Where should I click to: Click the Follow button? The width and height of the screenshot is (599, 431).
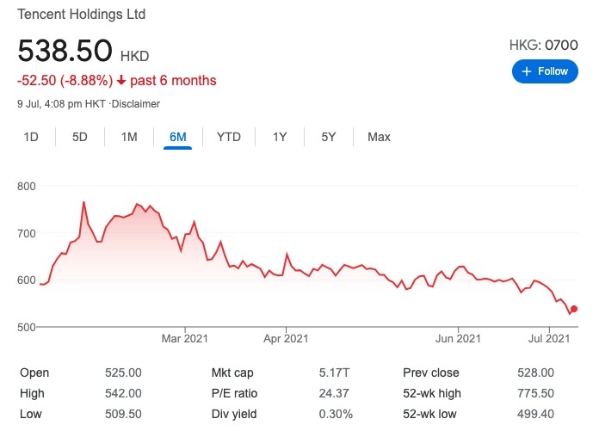coord(545,71)
